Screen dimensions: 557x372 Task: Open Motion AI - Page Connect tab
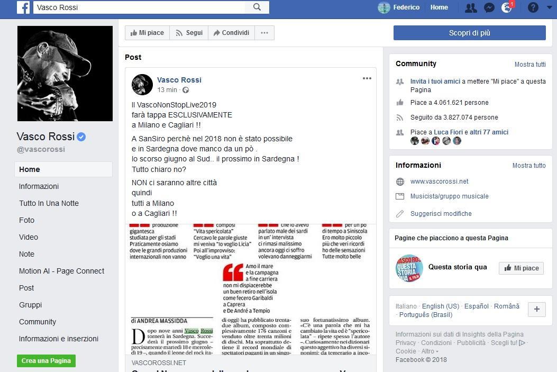(61, 271)
